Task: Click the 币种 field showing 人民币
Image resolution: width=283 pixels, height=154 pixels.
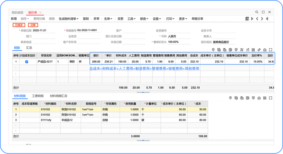Action: click(x=179, y=37)
